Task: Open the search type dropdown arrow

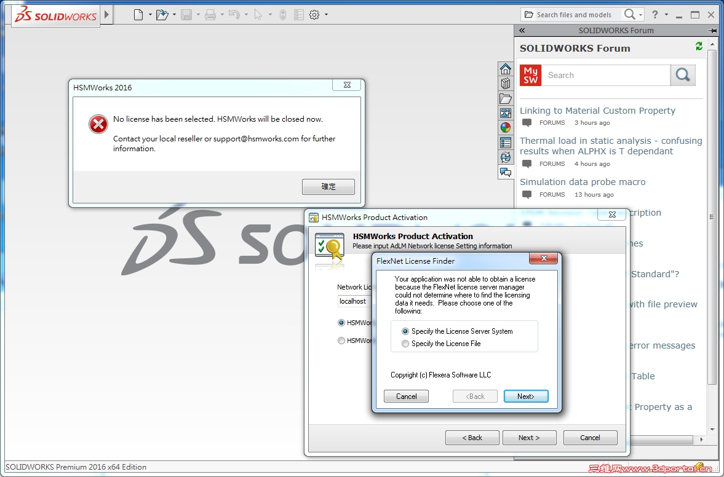Action: pos(640,15)
